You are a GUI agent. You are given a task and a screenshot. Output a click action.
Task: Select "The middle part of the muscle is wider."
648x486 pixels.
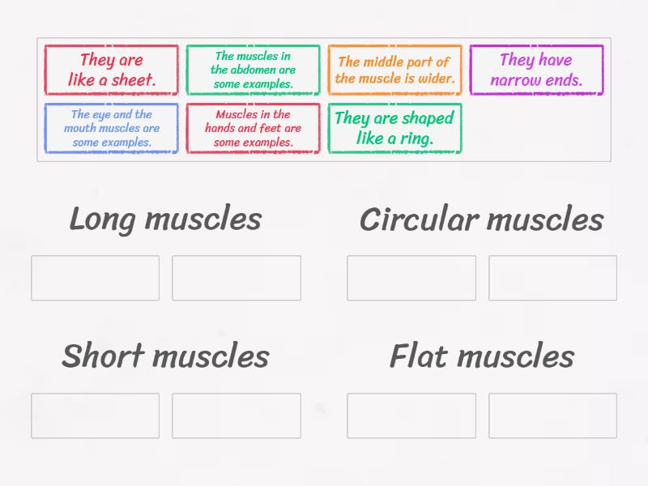395,70
